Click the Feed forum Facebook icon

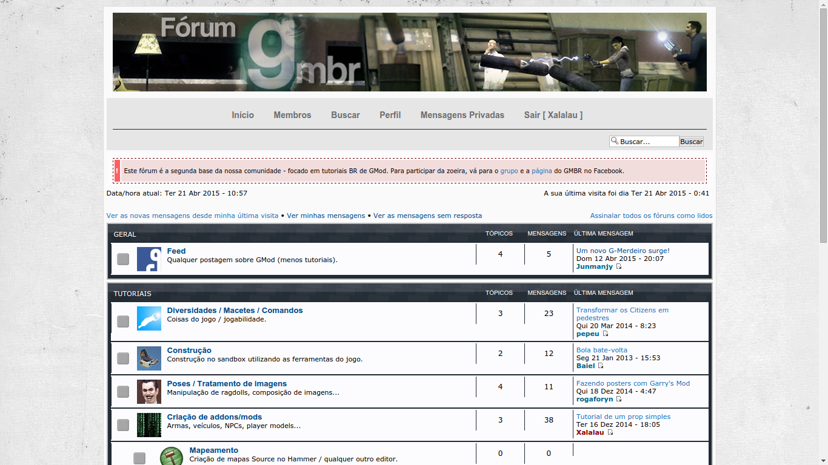pos(149,259)
